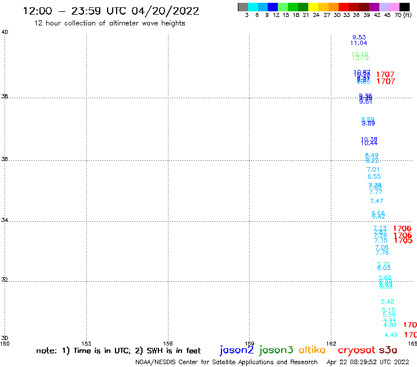Click the wave height value 7.47
This screenshot has height=367, width=417.
pyautogui.click(x=376, y=201)
